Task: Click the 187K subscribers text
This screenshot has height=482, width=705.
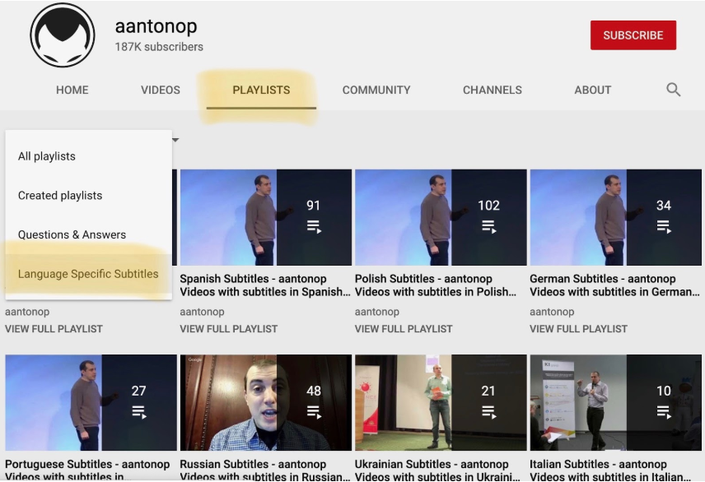Action: coord(159,47)
